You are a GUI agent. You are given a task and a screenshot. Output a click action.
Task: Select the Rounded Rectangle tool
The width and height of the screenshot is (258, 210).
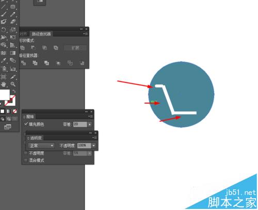(13, 7)
